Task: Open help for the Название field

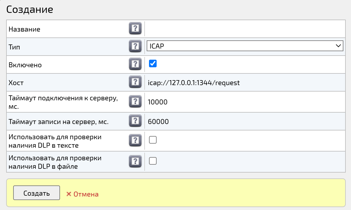Action: (x=135, y=28)
